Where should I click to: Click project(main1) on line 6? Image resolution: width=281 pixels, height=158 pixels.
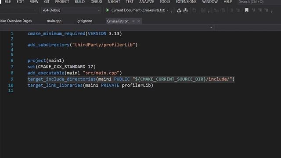(x=46, y=61)
